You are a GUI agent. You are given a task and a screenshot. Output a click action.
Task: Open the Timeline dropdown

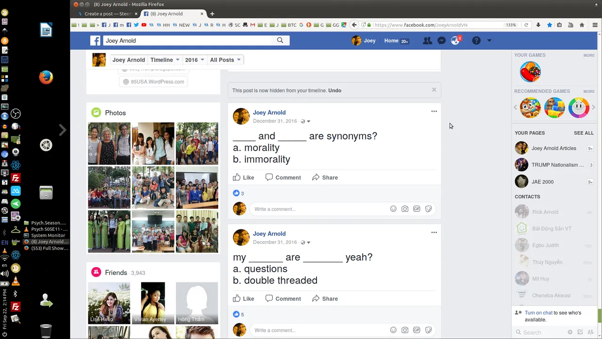[x=165, y=60]
